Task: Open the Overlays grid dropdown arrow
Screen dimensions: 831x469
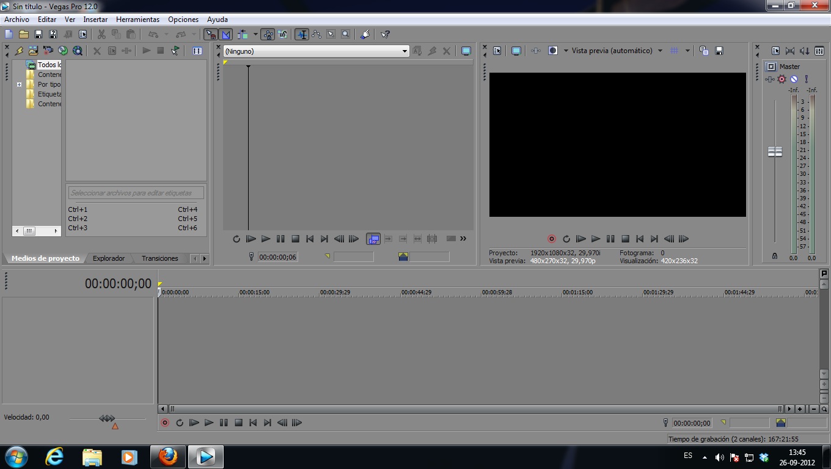Action: (x=687, y=51)
